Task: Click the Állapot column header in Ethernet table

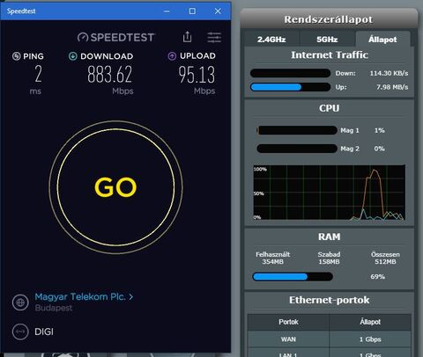Action: pyautogui.click(x=370, y=322)
